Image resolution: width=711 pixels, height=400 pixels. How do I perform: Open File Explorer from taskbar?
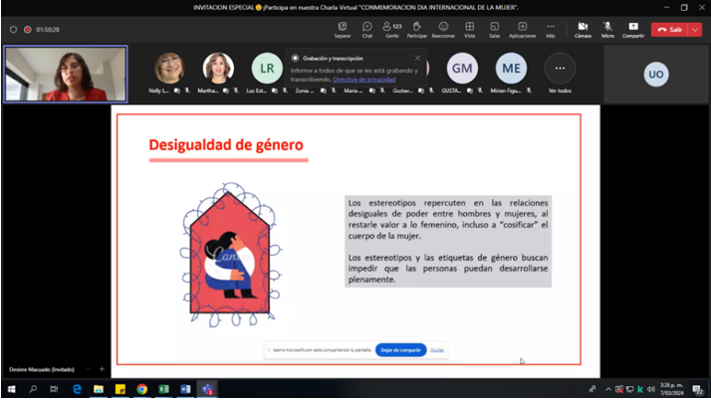point(99,389)
